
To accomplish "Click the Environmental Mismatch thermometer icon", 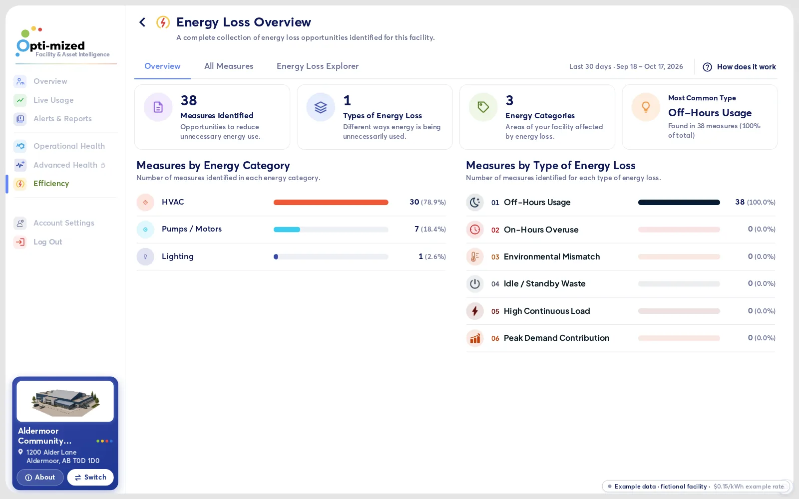I will 475,256.
